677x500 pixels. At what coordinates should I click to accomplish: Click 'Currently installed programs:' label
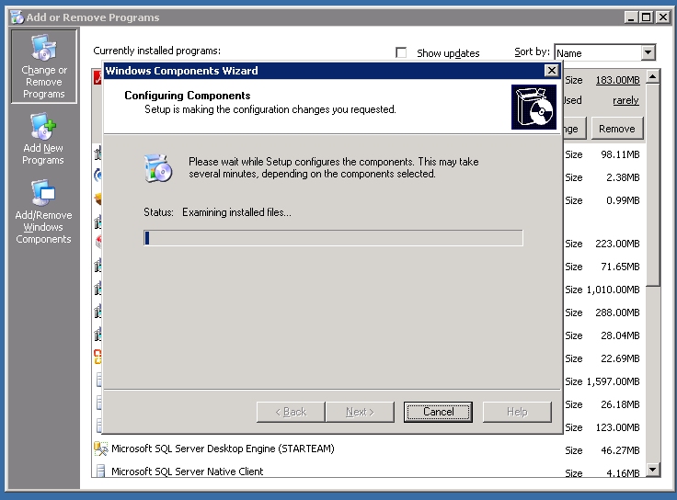point(156,51)
